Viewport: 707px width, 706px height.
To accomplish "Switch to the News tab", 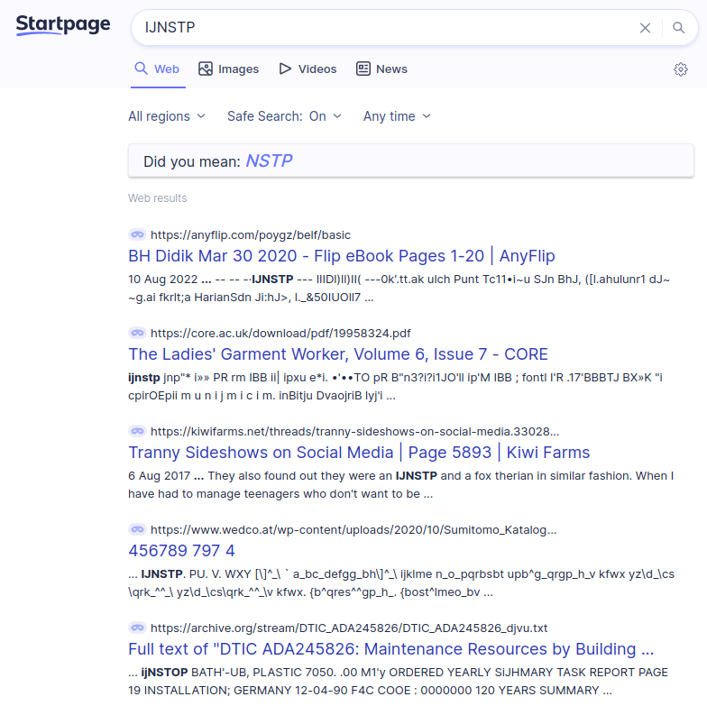I will point(382,69).
